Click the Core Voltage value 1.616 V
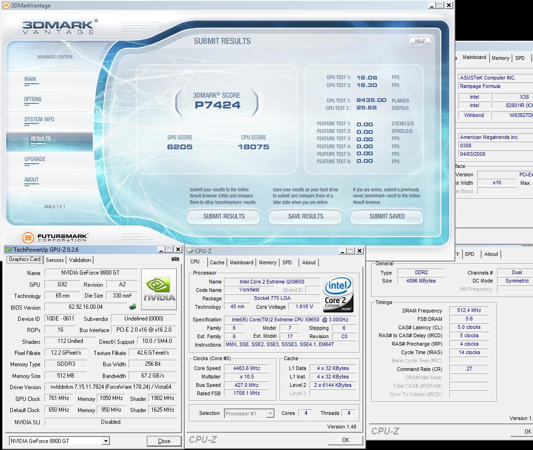The image size is (533, 450). [304, 307]
